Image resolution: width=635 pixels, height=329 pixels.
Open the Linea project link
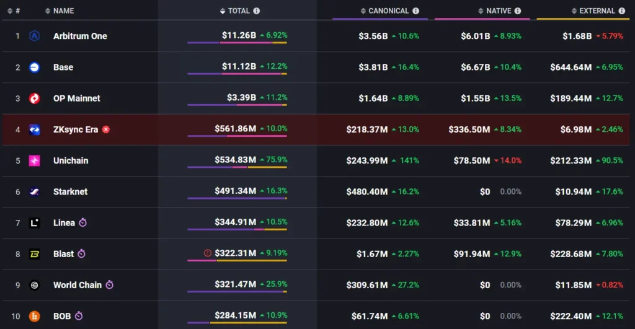pyautogui.click(x=64, y=223)
